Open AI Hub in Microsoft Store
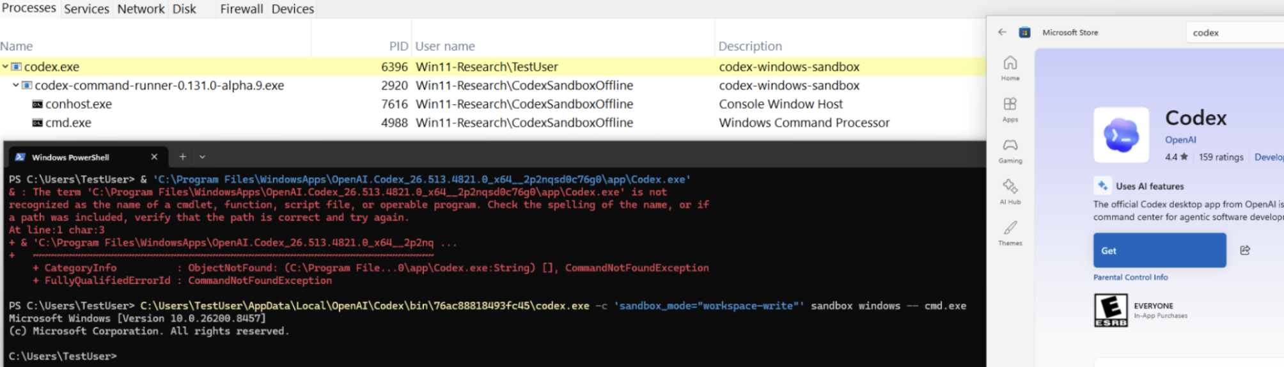This screenshot has height=367, width=1284. 1010,192
